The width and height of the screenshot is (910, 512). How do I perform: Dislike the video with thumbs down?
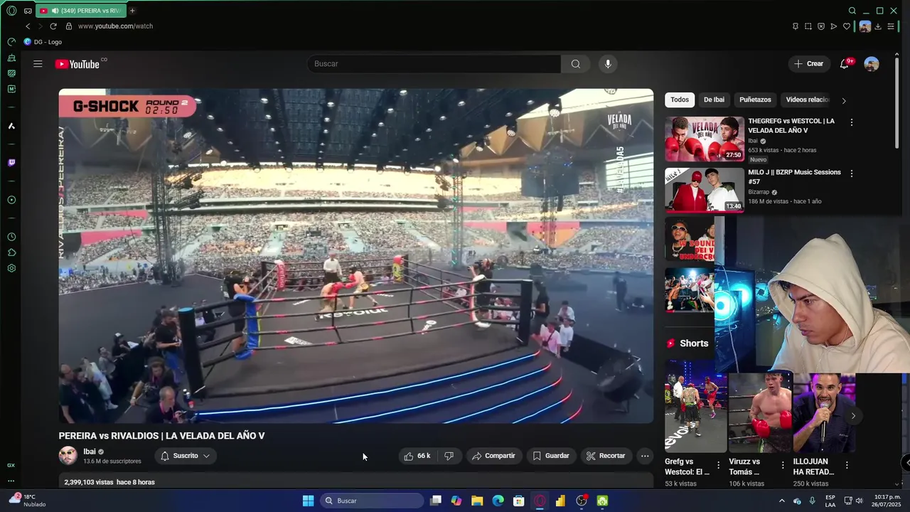pos(449,456)
